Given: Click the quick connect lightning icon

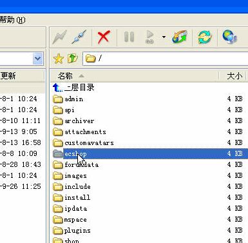Looking at the screenshot, I should (59, 37).
